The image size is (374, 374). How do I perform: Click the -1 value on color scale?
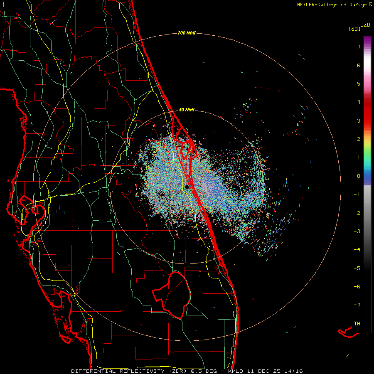click(x=357, y=194)
